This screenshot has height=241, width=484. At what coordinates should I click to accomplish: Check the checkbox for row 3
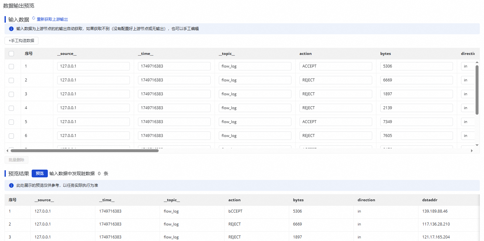pos(11,94)
